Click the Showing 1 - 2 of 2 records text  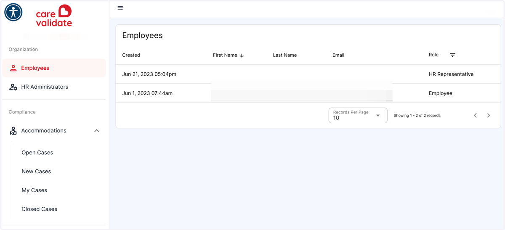click(x=417, y=115)
